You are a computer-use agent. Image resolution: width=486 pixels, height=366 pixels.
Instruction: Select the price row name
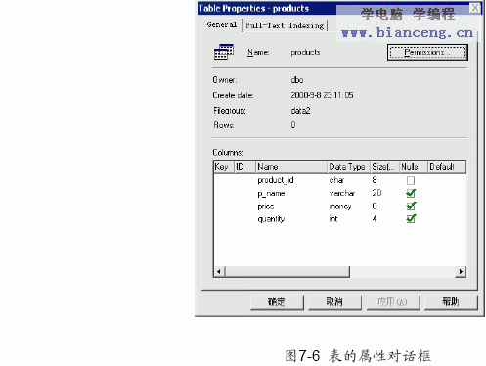click(266, 206)
